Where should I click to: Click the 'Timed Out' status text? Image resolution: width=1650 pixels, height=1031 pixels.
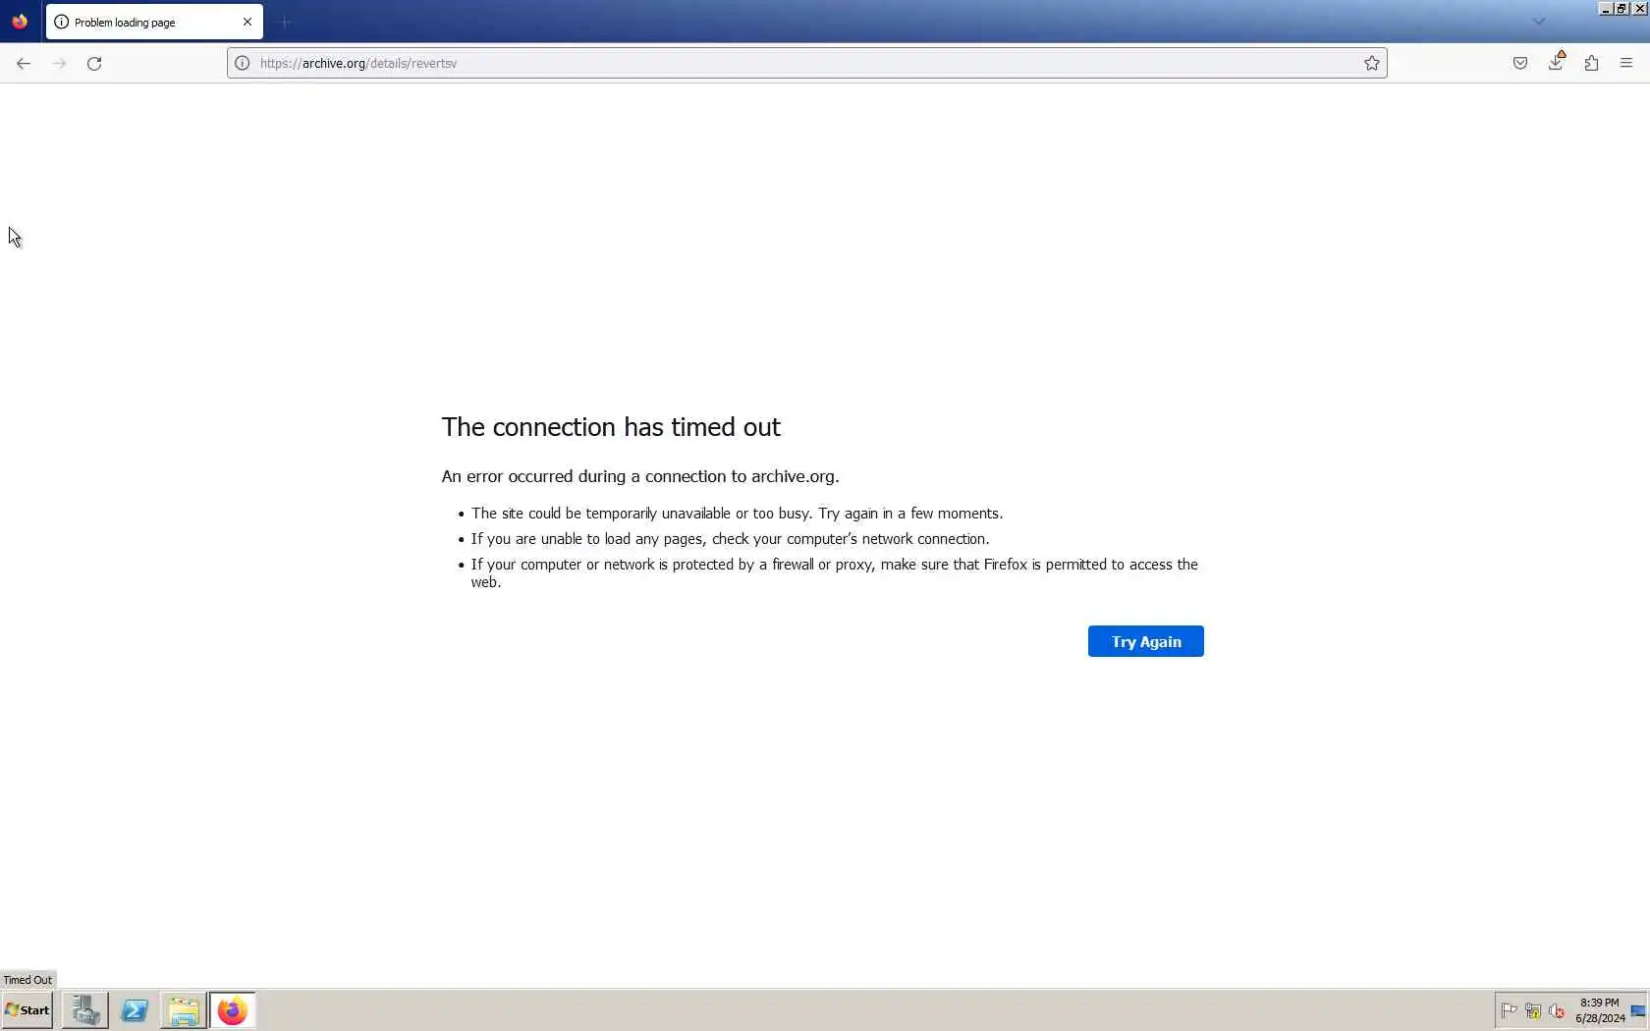(27, 980)
